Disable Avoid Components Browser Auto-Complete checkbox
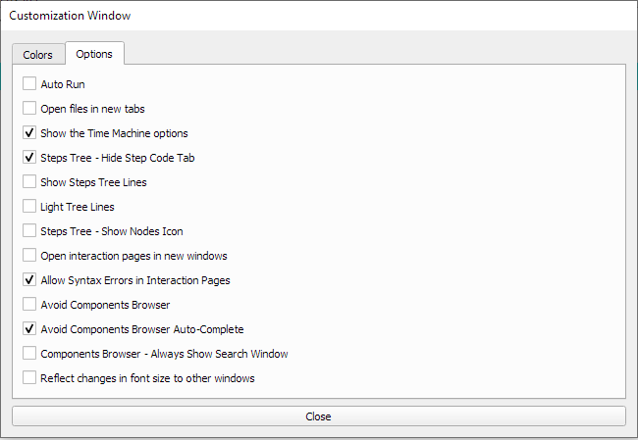638x440 pixels. coord(29,329)
